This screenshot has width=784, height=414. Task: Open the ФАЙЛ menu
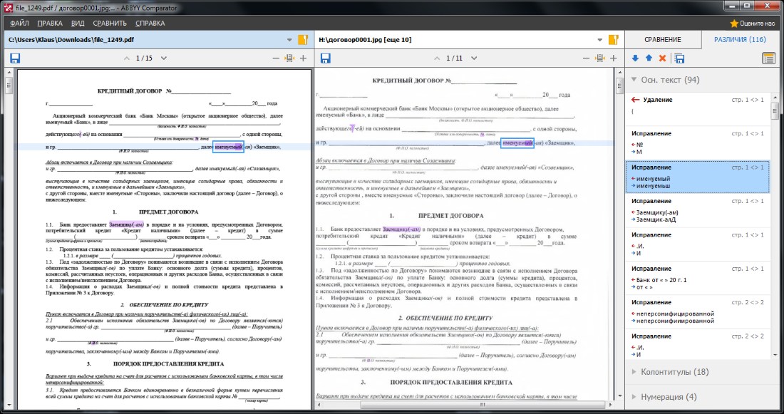pos(19,23)
